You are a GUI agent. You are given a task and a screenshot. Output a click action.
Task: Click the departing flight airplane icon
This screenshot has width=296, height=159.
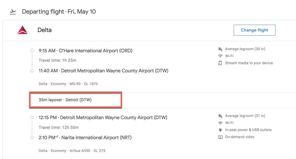[13, 12]
